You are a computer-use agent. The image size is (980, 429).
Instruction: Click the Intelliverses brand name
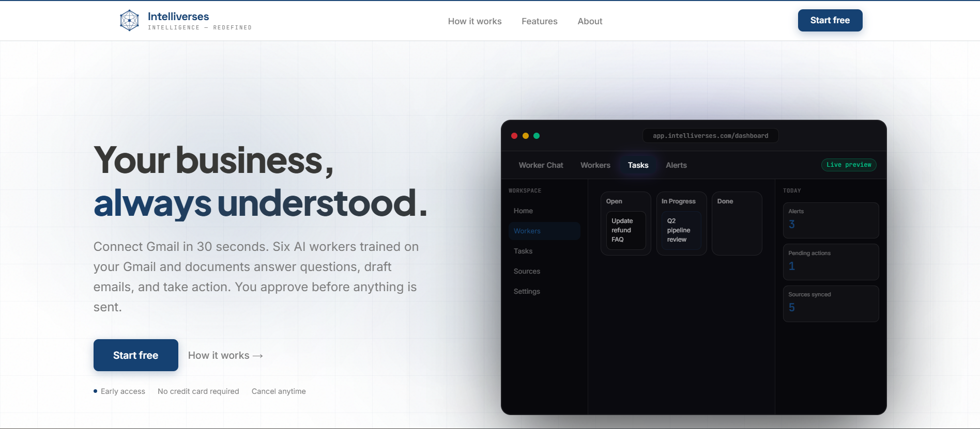click(178, 17)
